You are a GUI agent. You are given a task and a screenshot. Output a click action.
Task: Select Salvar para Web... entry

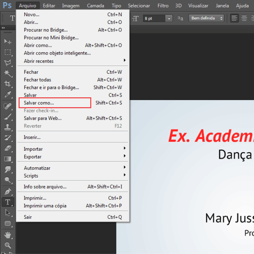pos(73,118)
